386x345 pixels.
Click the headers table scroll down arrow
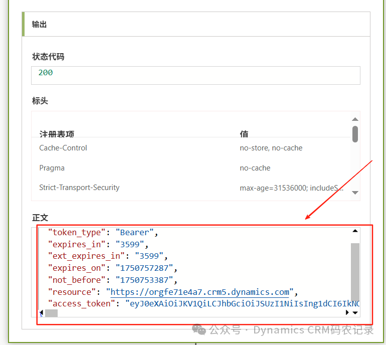[x=355, y=193]
